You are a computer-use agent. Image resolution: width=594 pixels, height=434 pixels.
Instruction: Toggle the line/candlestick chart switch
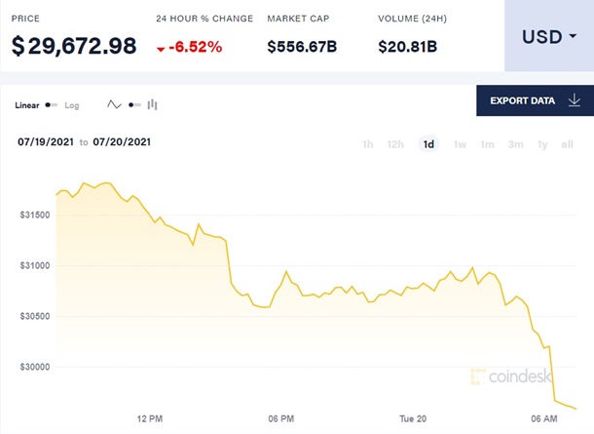[x=133, y=105]
